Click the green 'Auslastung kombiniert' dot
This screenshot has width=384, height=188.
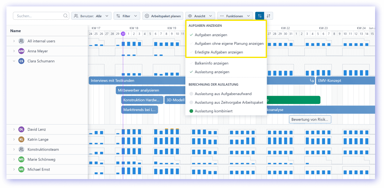191,111
